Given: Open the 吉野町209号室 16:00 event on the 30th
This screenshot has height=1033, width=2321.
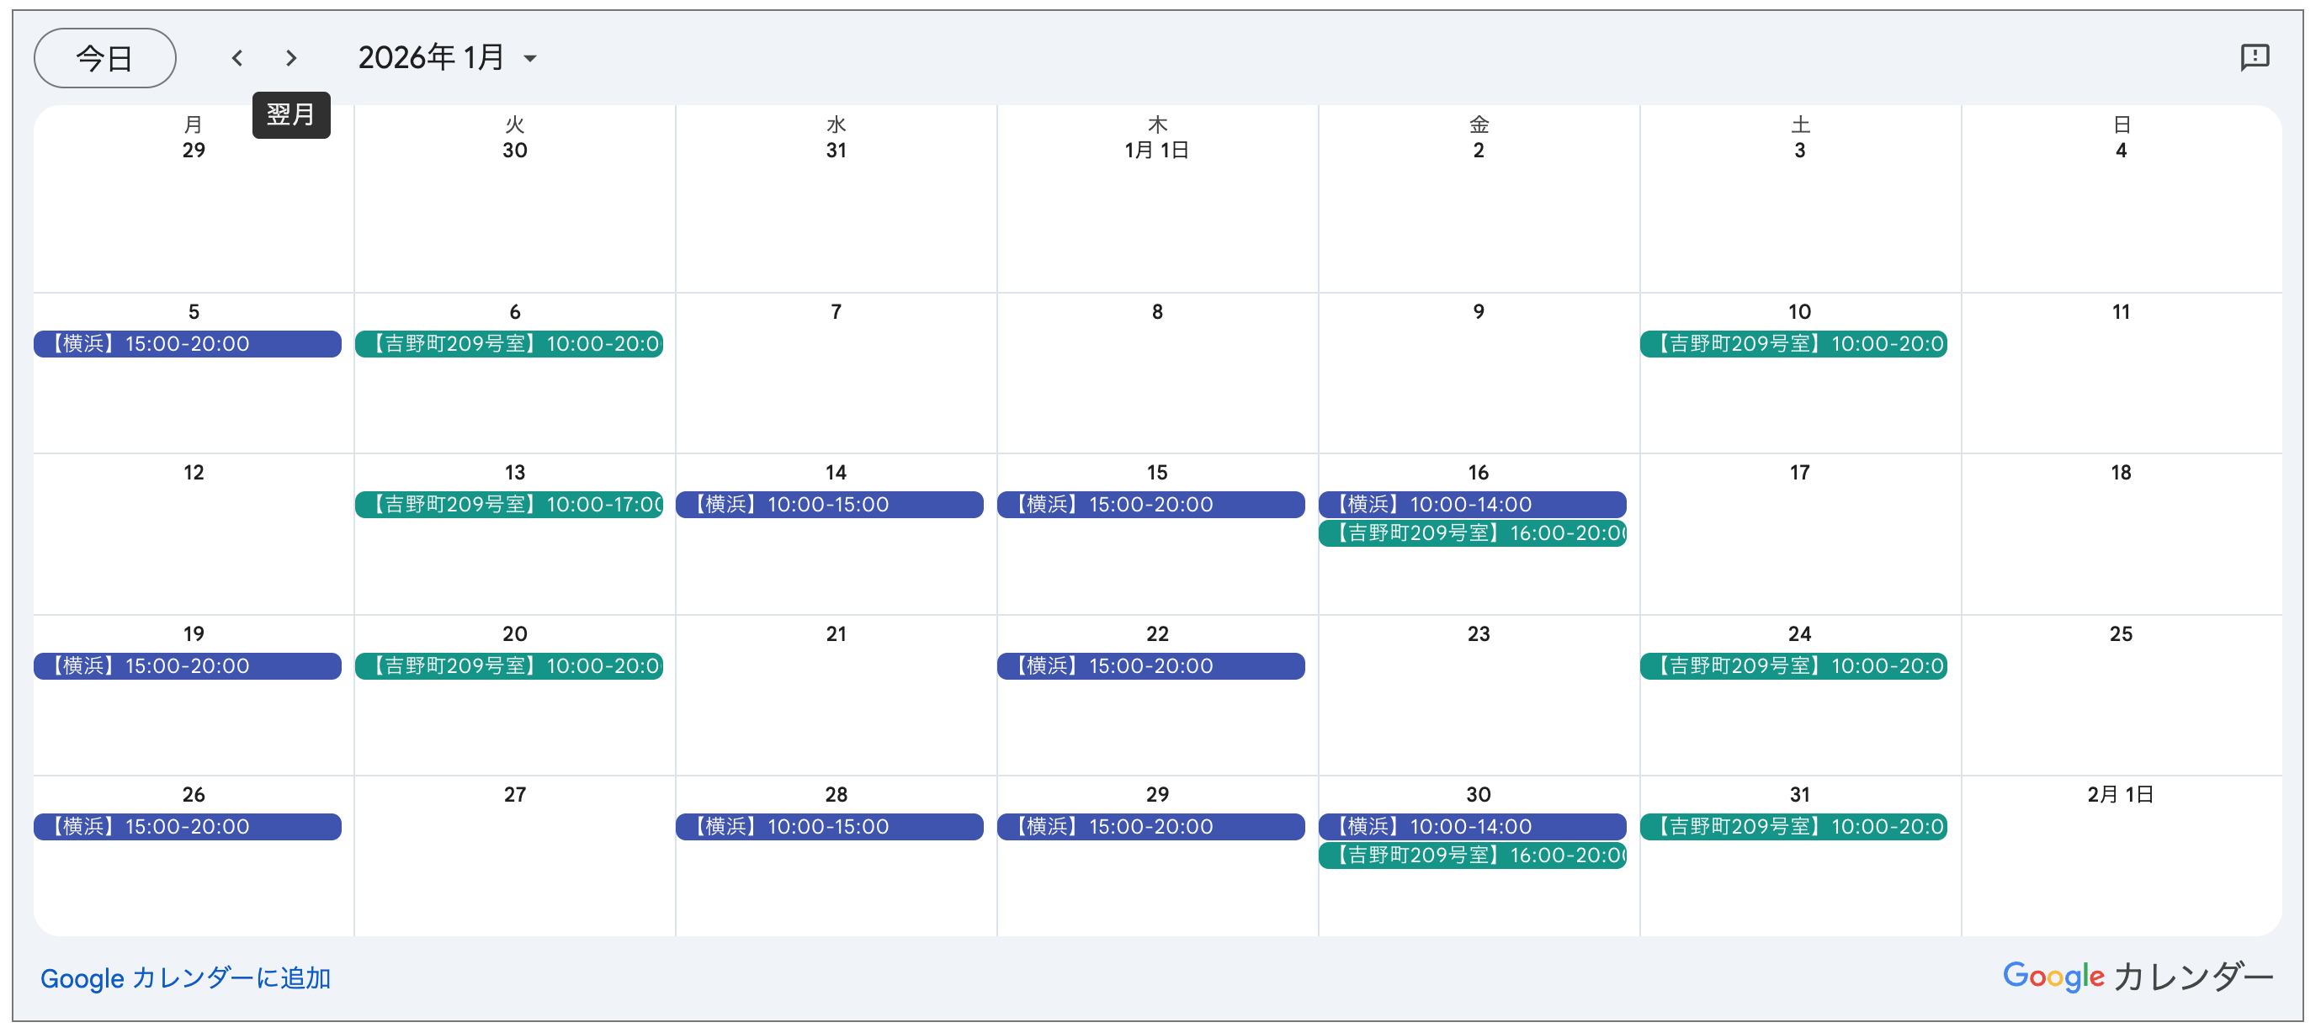Looking at the screenshot, I should point(1472,856).
